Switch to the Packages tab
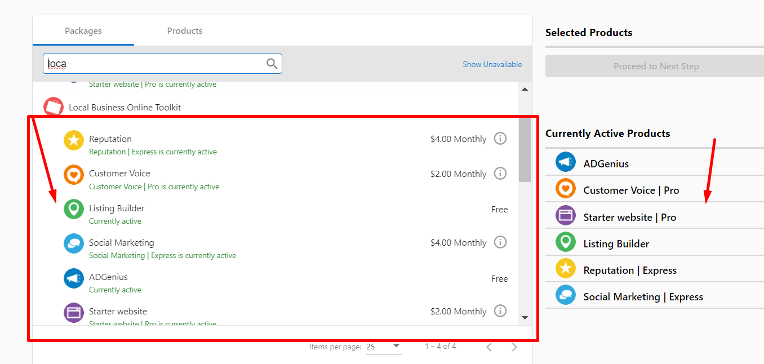Viewport: 764px width, 364px height. point(83,31)
